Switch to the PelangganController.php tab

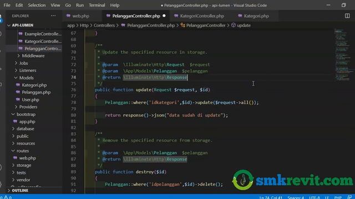click(136, 16)
